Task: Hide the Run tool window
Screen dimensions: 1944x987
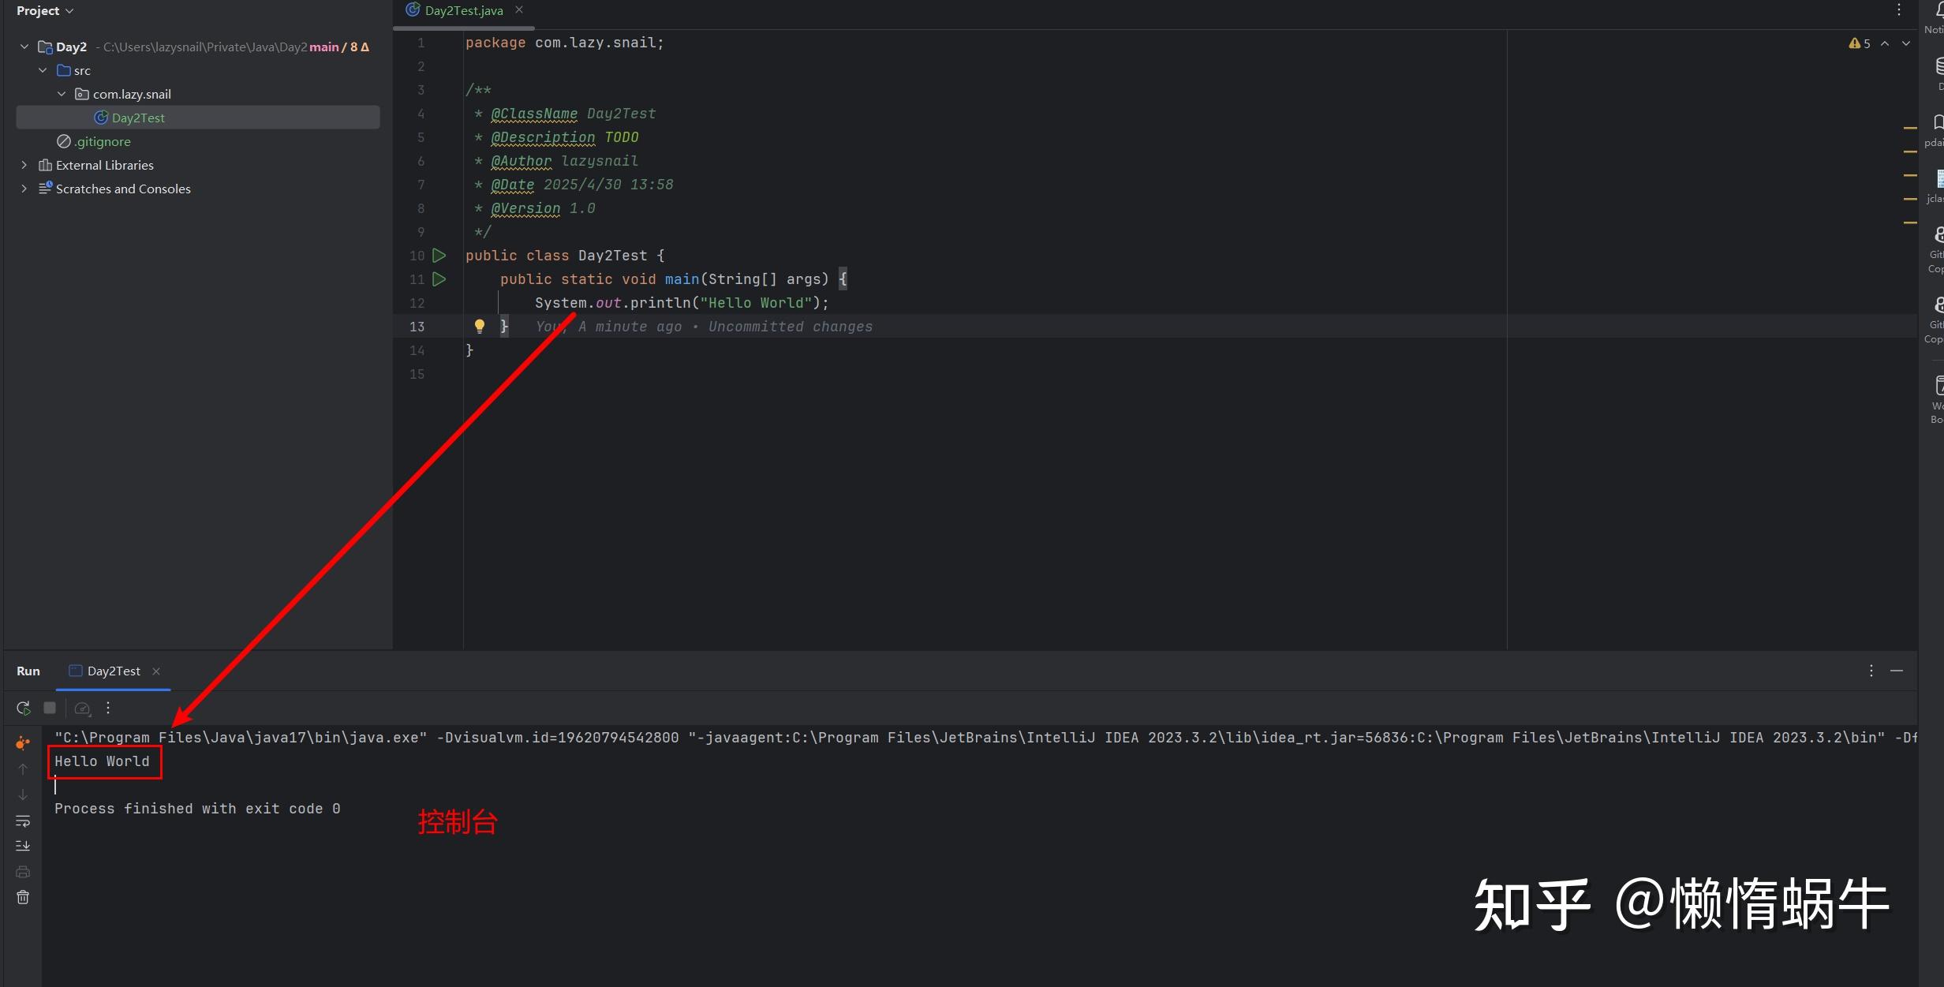Action: (x=1897, y=671)
